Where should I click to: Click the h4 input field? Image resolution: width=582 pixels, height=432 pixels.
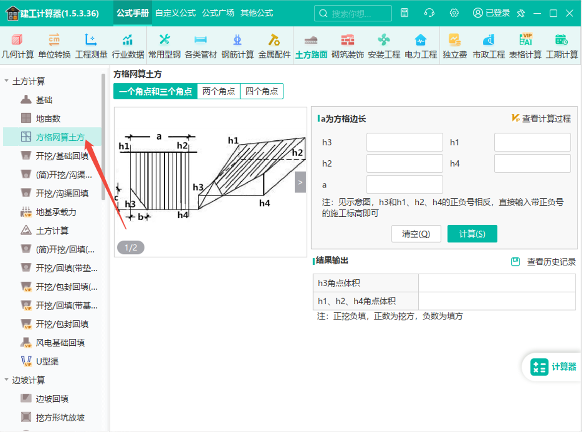pos(532,163)
